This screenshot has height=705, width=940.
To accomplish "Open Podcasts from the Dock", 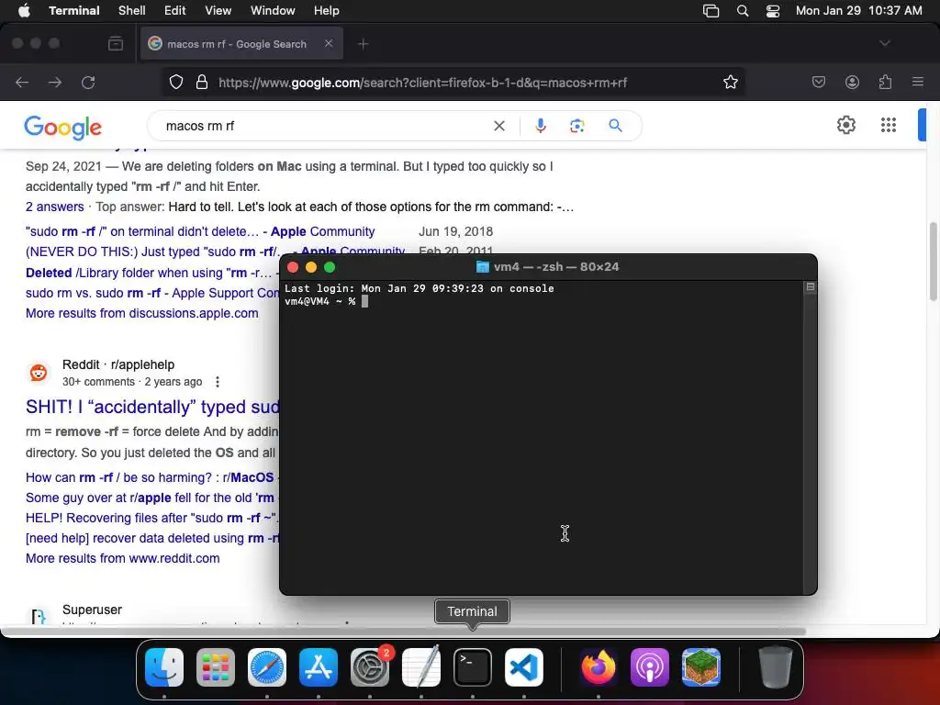I will coord(650,667).
